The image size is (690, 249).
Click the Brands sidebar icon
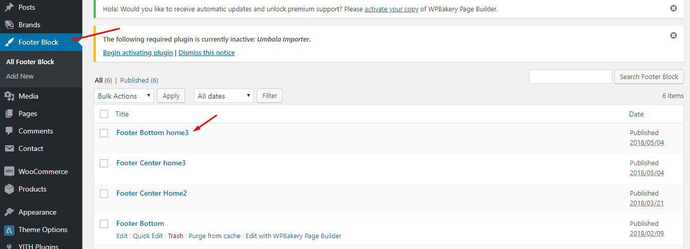pos(9,25)
